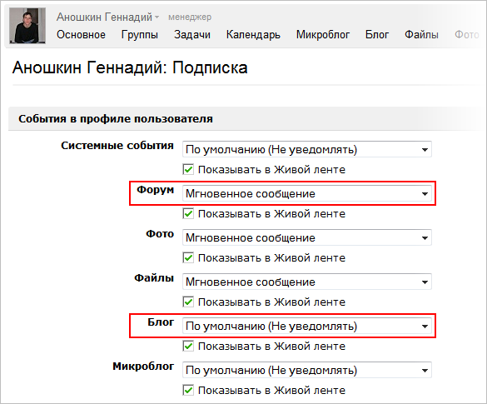Switch to the Группы tab

140,34
